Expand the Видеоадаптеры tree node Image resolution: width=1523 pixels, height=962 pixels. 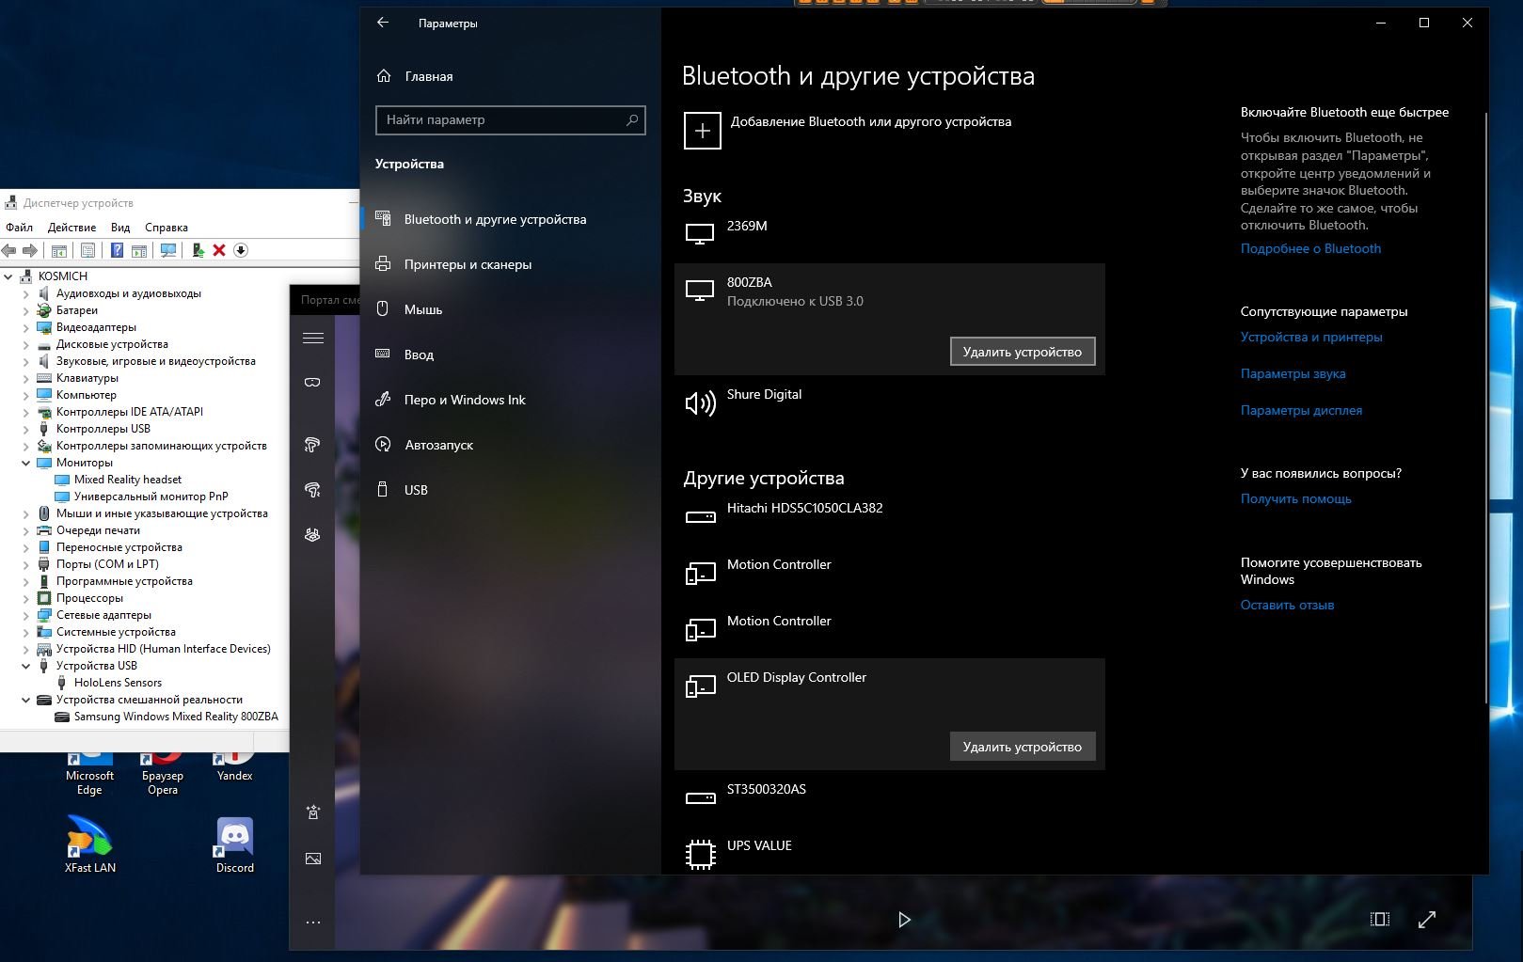26,327
